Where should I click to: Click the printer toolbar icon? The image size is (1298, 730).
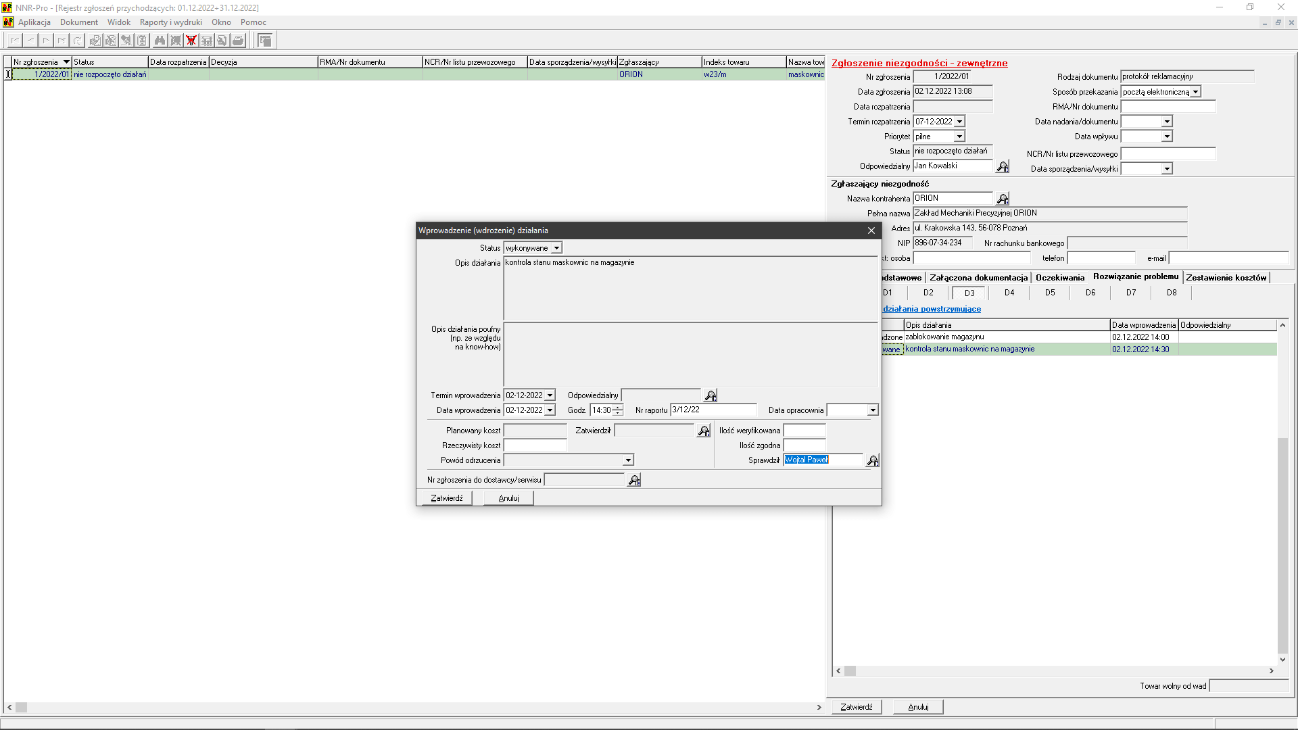238,41
